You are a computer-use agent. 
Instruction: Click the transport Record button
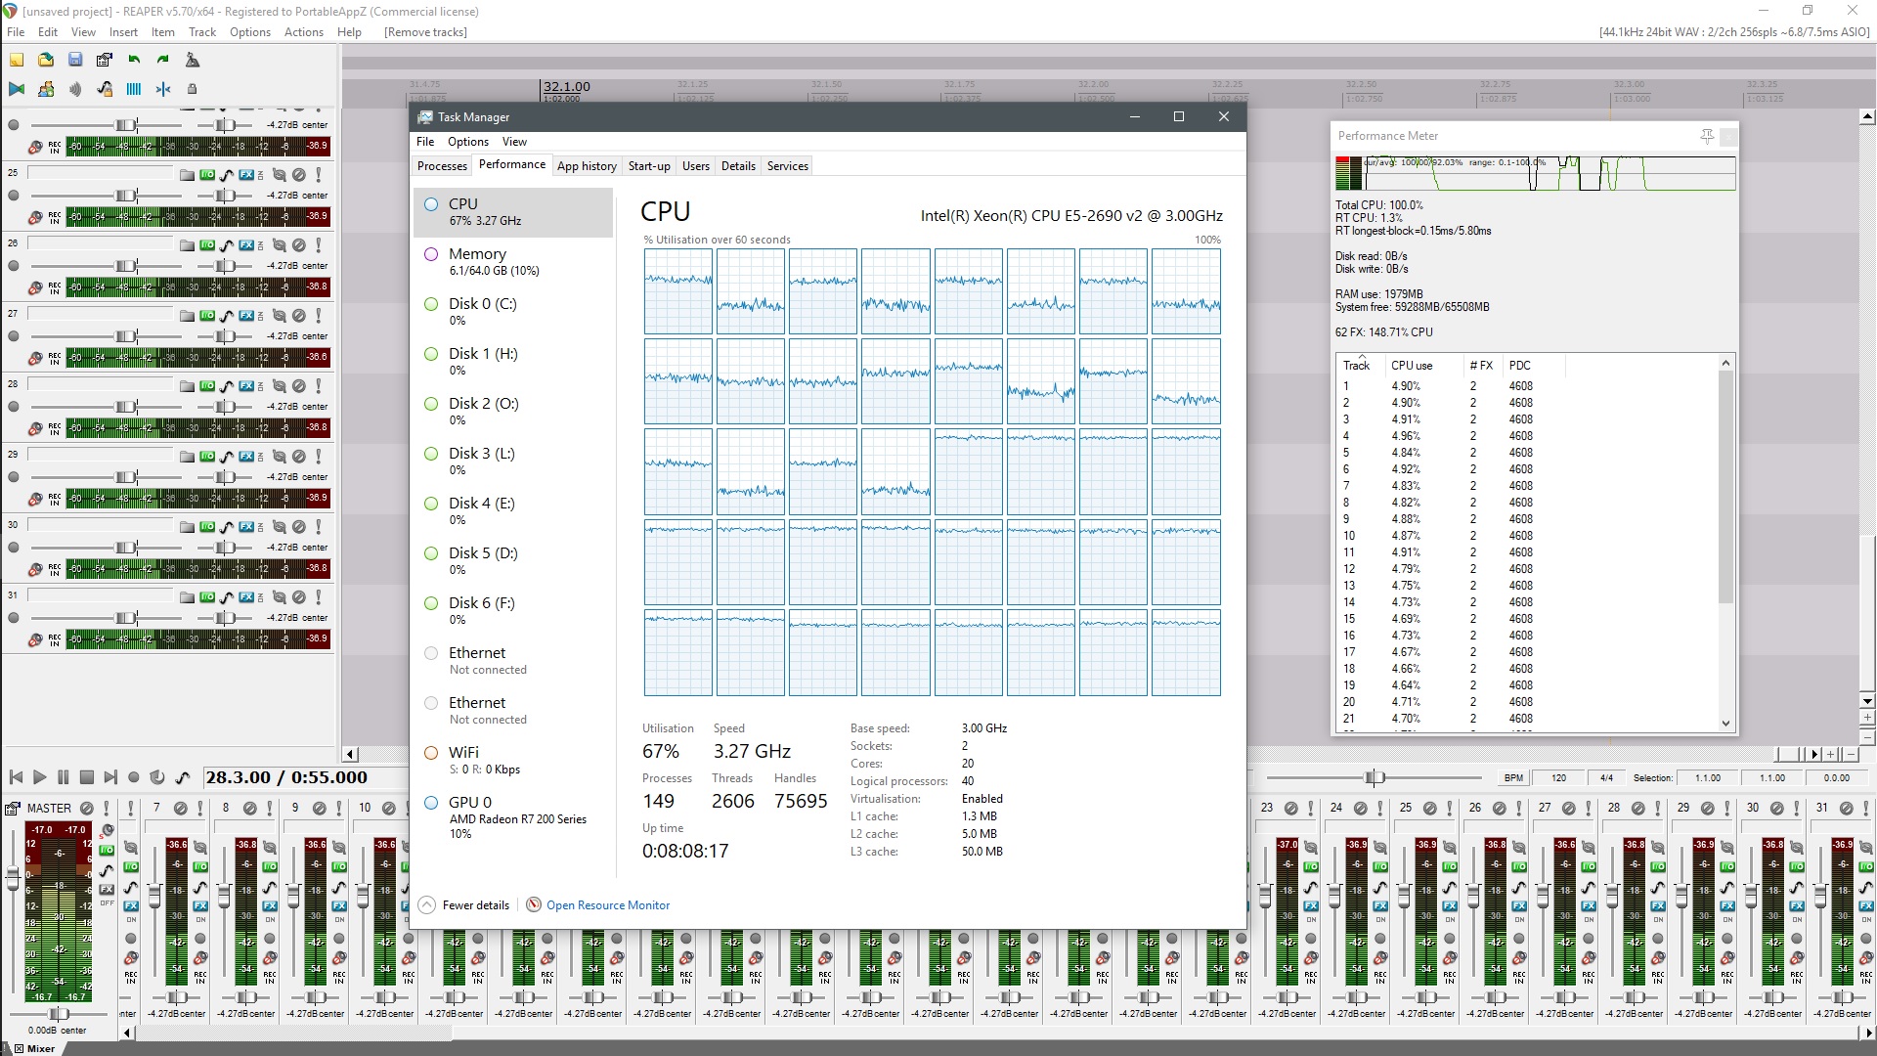[x=134, y=777]
